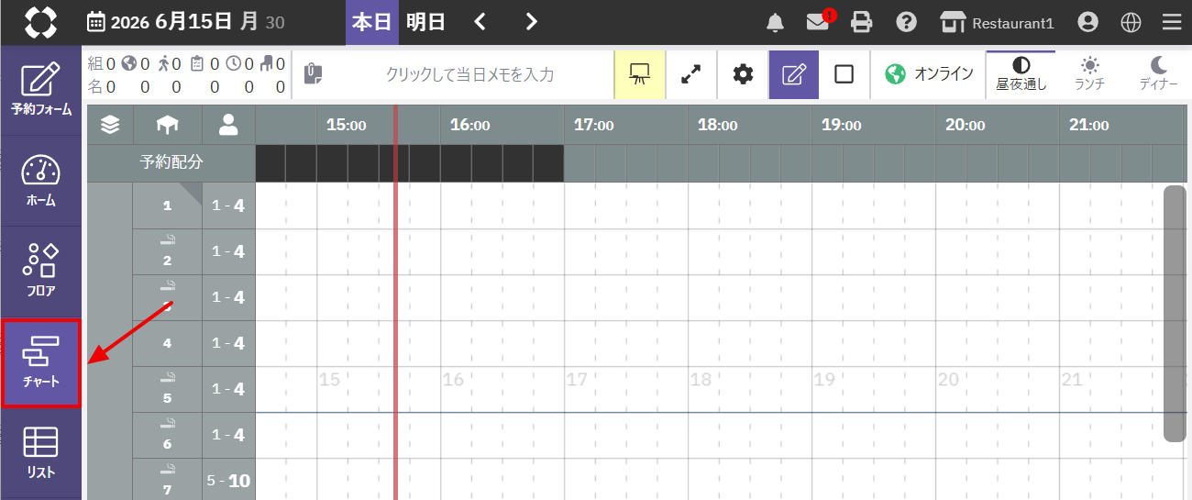Open the mail inbox icon
Image resolution: width=1192 pixels, height=500 pixels.
tap(818, 22)
